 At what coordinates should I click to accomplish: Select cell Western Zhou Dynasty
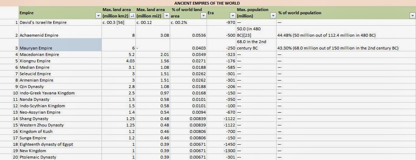pos(60,125)
